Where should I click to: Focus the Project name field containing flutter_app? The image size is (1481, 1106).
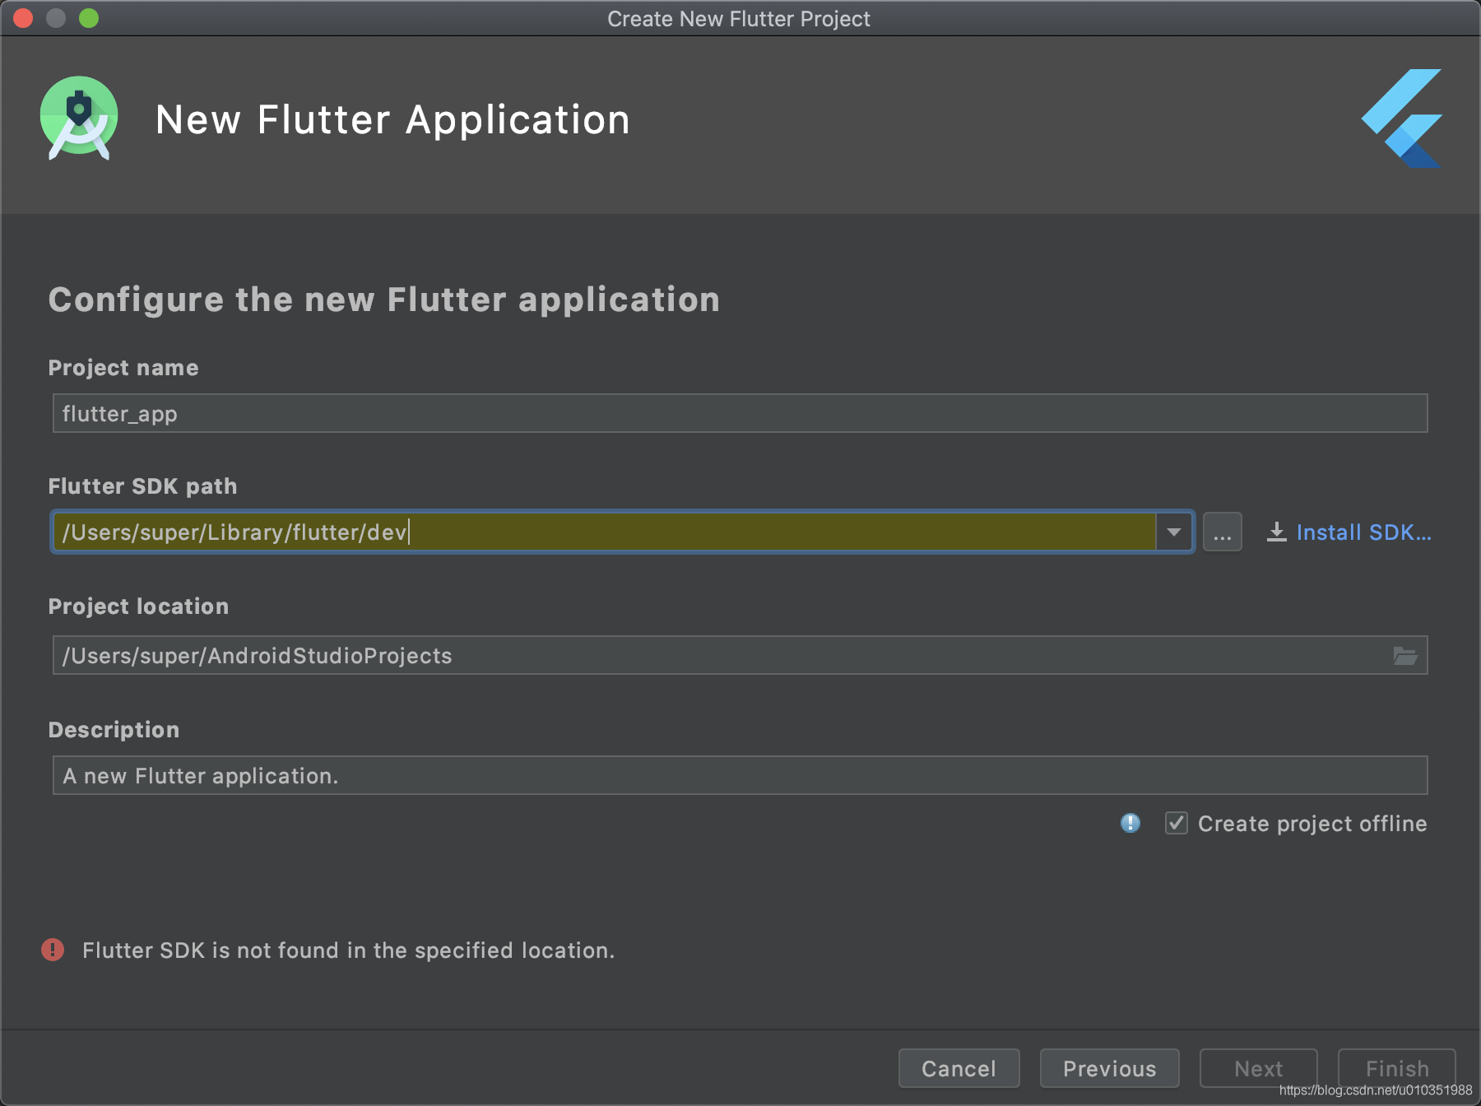point(740,413)
